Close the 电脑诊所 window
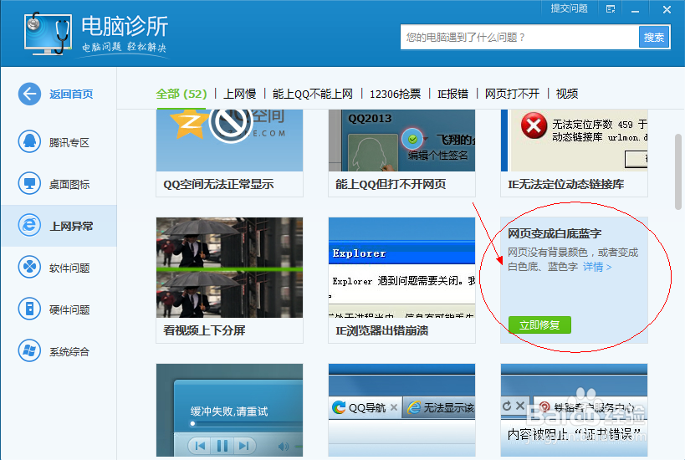The height and width of the screenshot is (460, 685). 667,9
